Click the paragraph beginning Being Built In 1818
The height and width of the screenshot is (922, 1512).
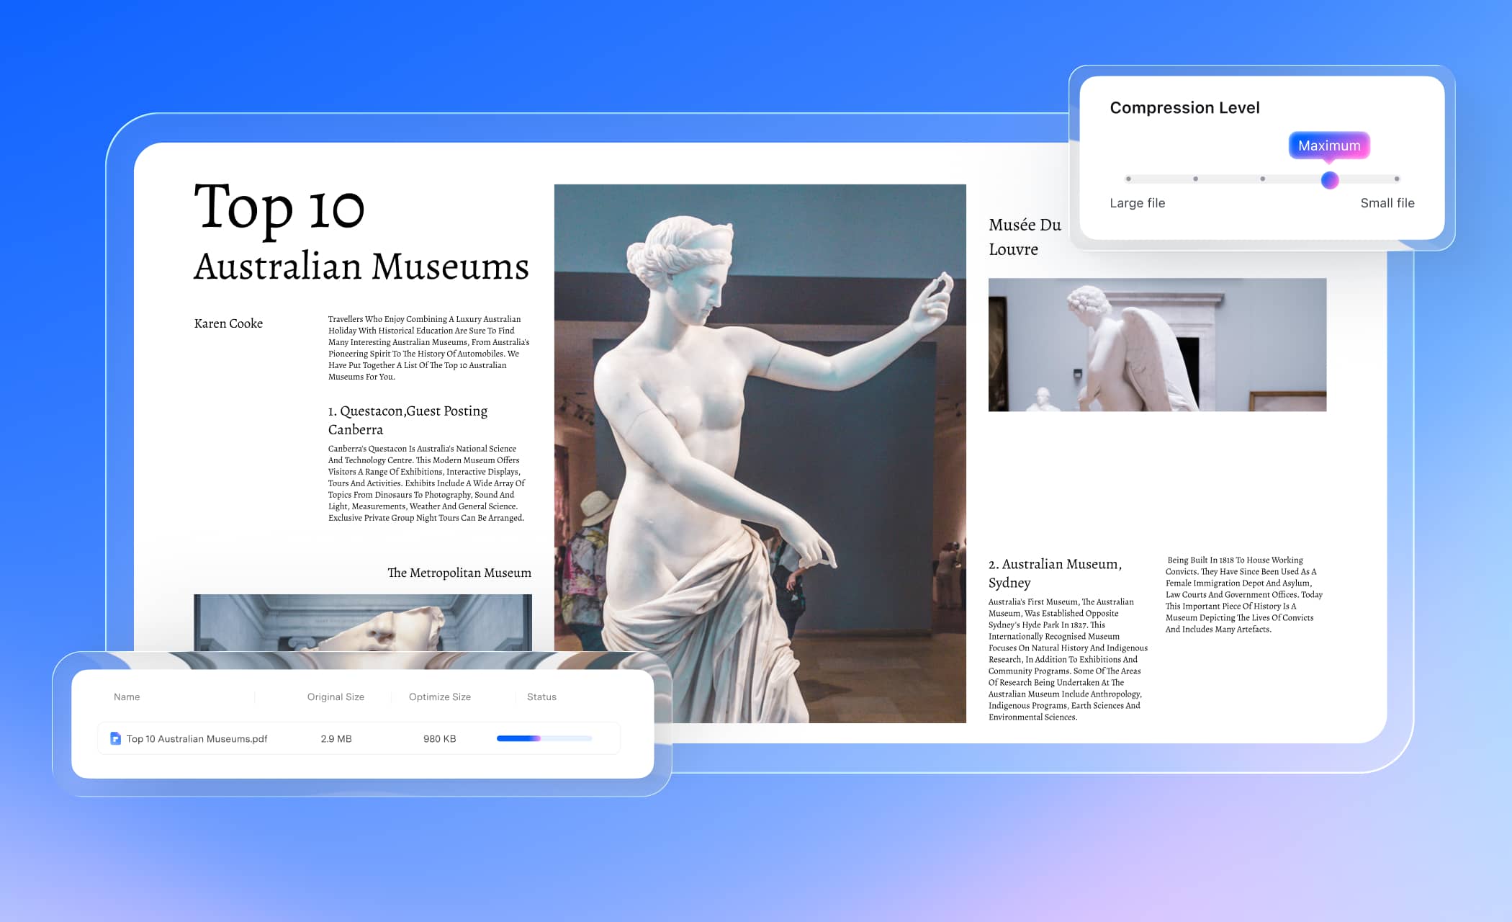[1244, 594]
